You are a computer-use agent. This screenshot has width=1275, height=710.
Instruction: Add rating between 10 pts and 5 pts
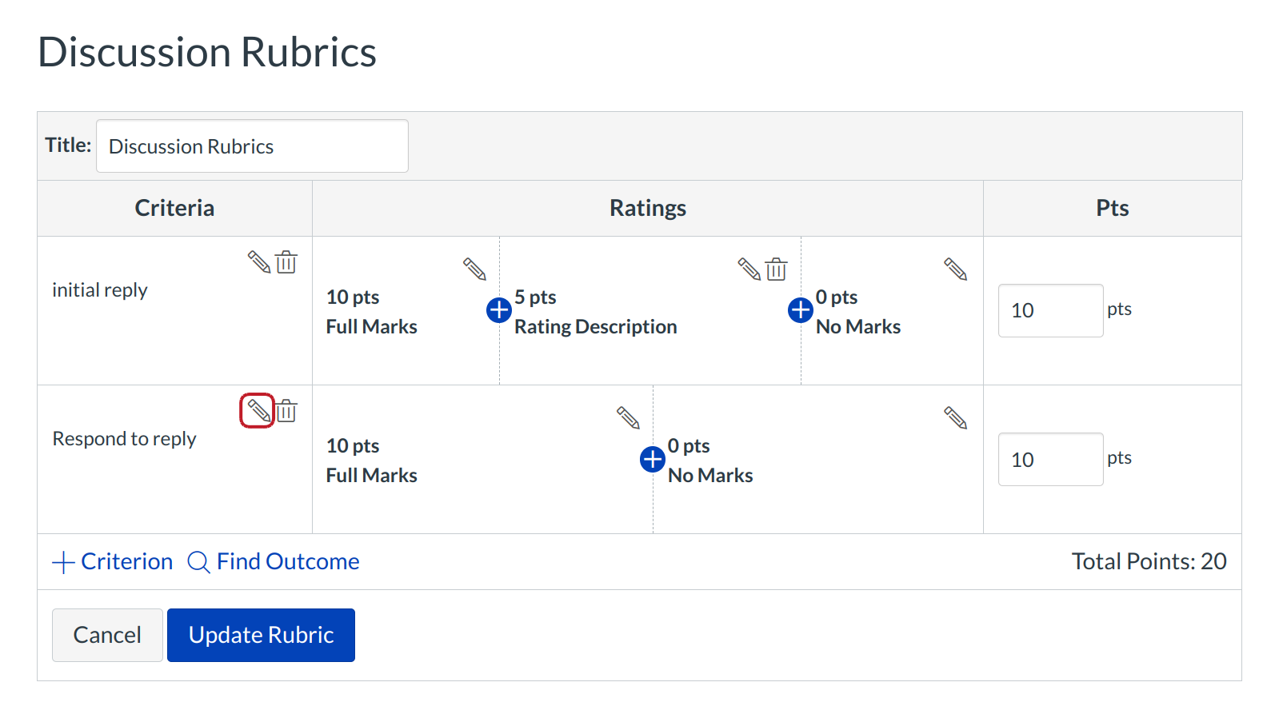(499, 310)
